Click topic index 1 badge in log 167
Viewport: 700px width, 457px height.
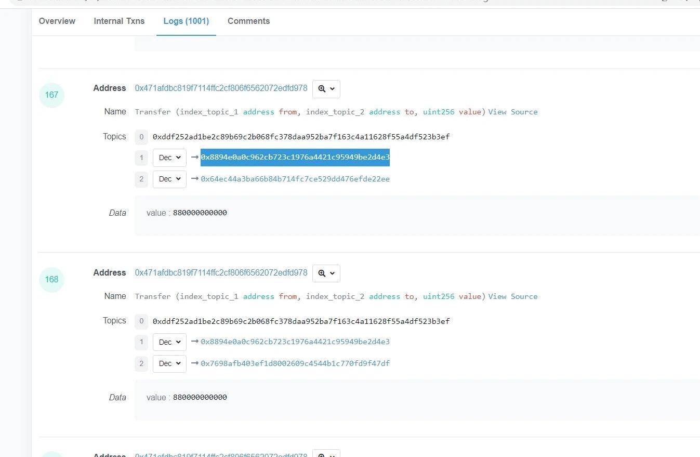[141, 158]
